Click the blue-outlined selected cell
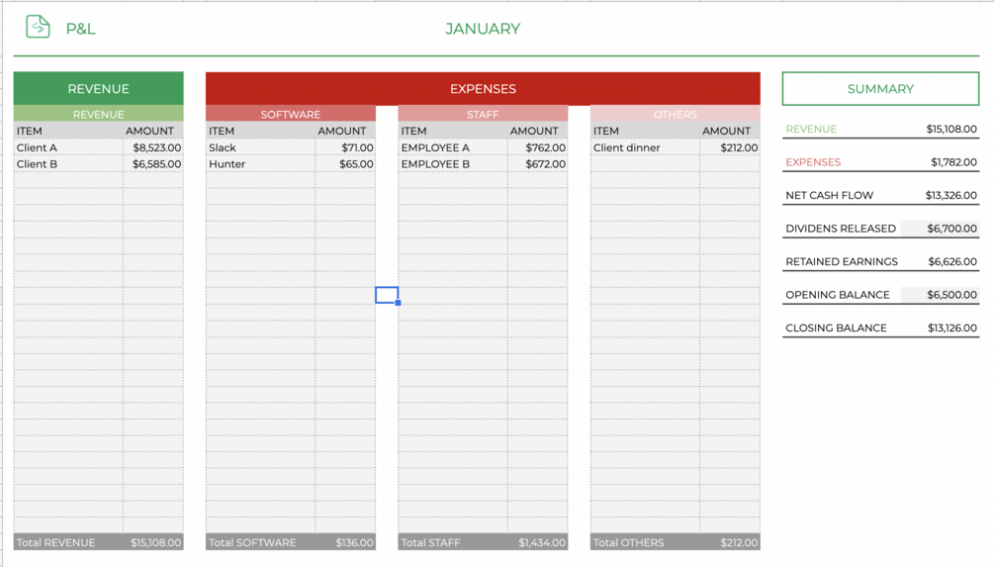The image size is (994, 567). [x=387, y=295]
